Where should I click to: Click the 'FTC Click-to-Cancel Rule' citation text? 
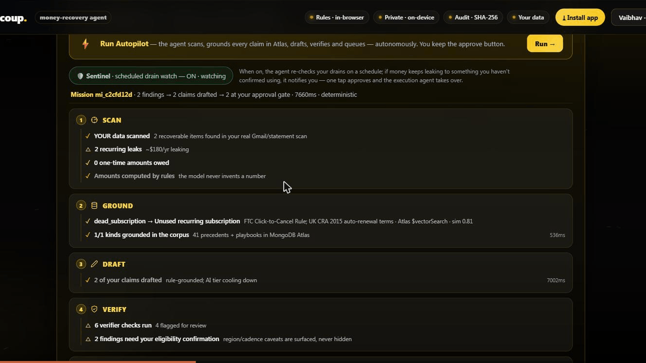coord(275,221)
